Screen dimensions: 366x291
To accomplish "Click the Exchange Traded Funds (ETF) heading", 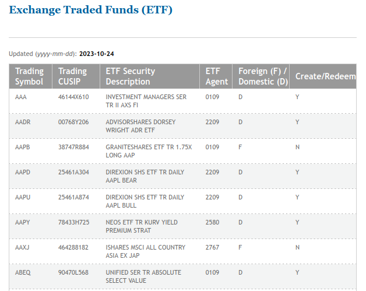I will coord(90,10).
